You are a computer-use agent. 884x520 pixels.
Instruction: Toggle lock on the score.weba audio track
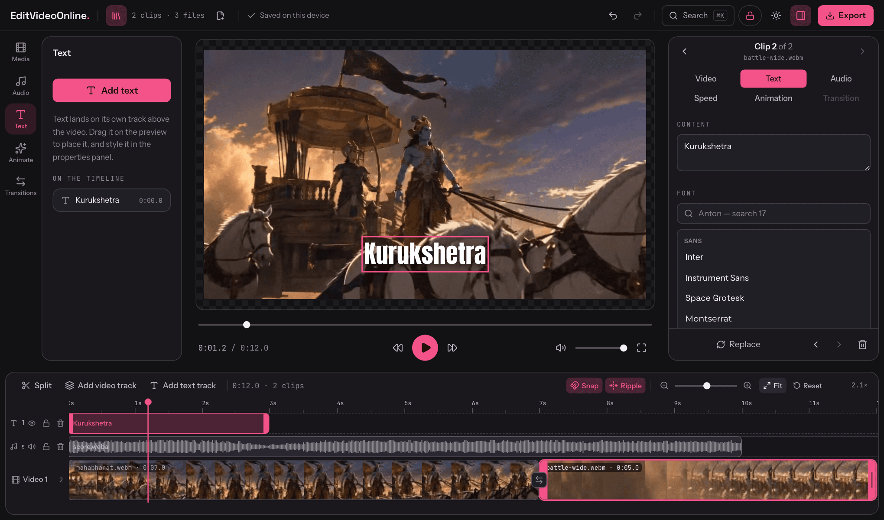click(x=46, y=446)
